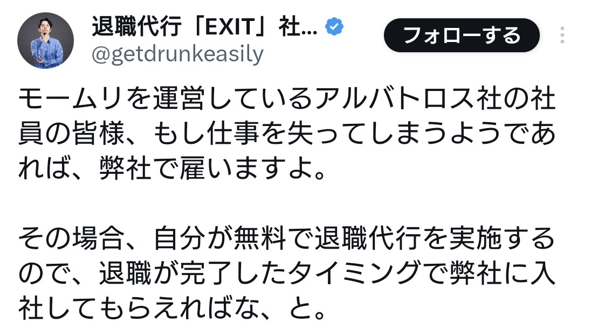
Task: Visit the @getdrunkeasily handle link
Action: coord(177,55)
